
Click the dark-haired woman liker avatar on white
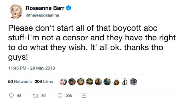pos(116,82)
